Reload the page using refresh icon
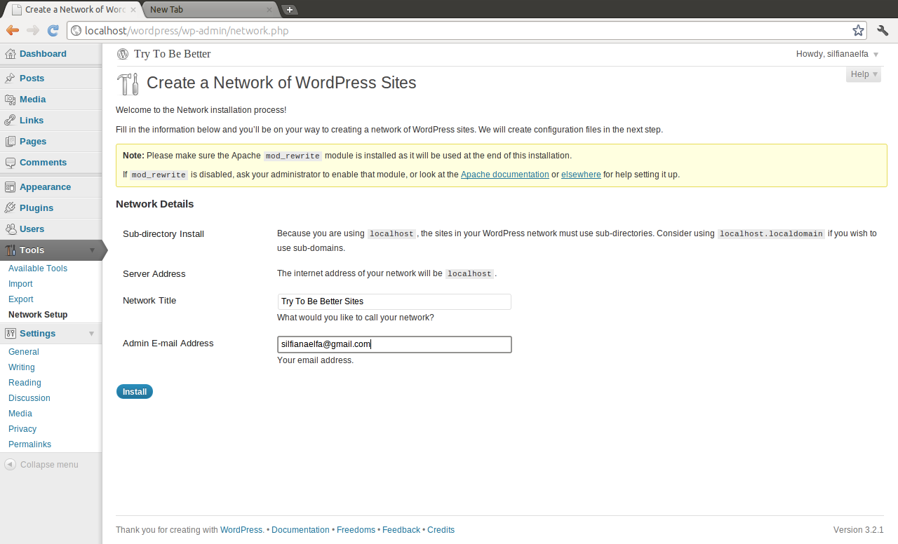This screenshot has height=544, width=898. 53,30
